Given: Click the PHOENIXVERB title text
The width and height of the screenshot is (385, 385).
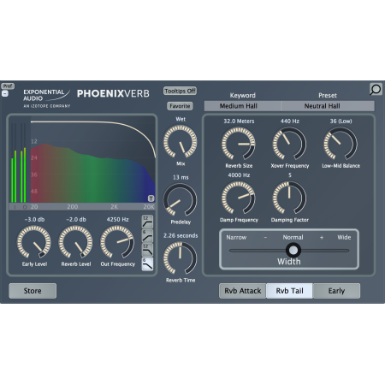Looking at the screenshot, I should 113,93.
